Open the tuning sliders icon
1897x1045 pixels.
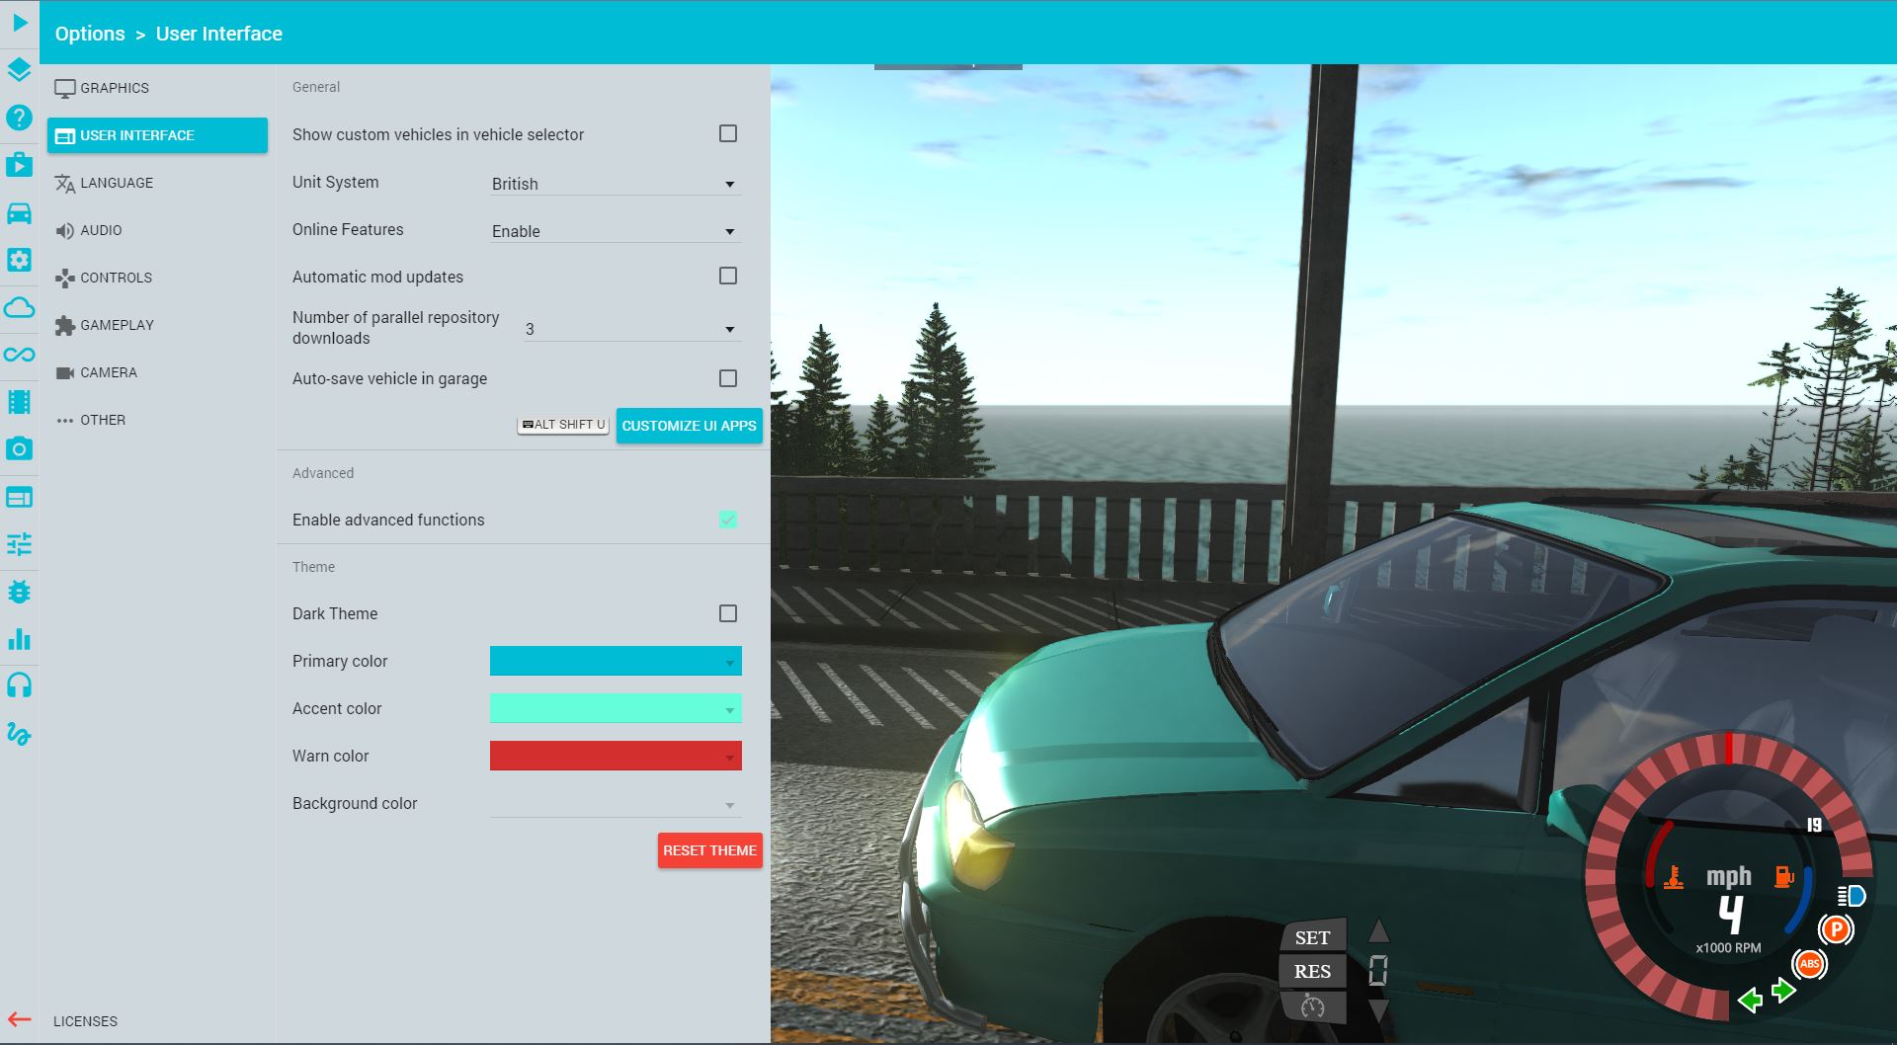point(19,544)
